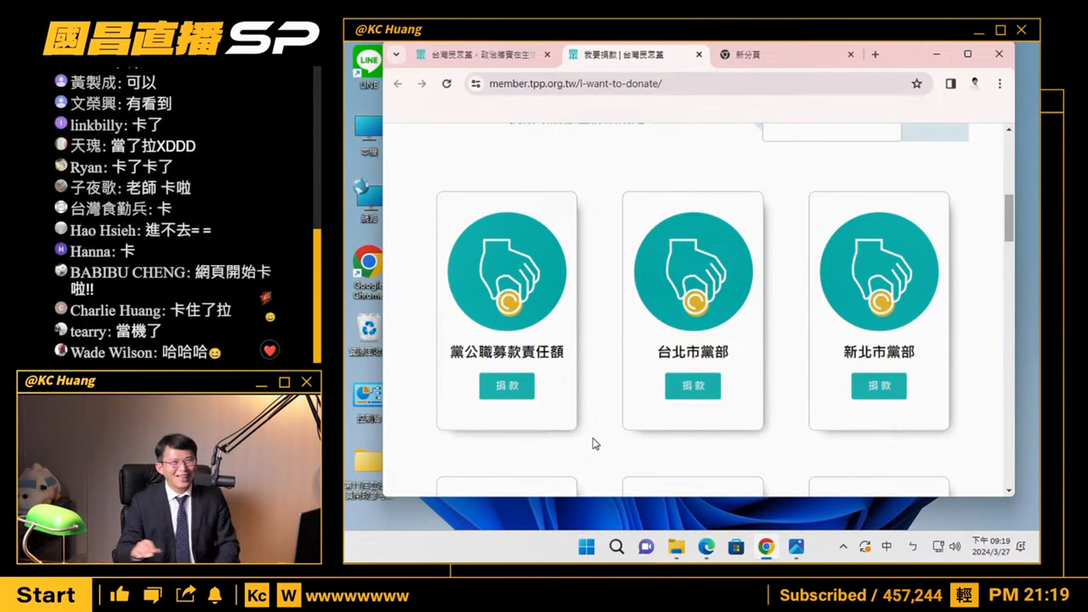This screenshot has width=1088, height=612.
Task: Select the Google Chrome desktop shortcut
Action: coord(368,272)
